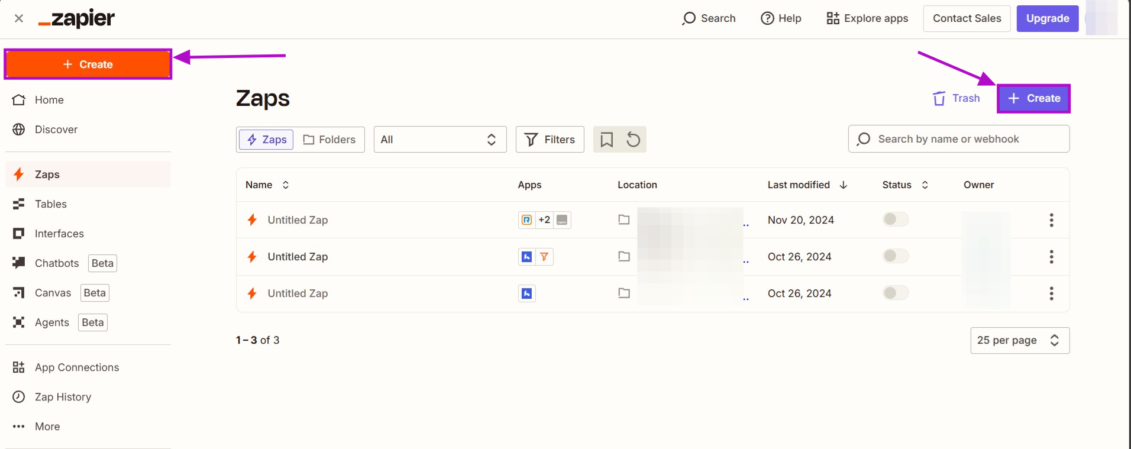This screenshot has width=1131, height=449.
Task: Click Explore apps in top bar
Action: (x=867, y=18)
